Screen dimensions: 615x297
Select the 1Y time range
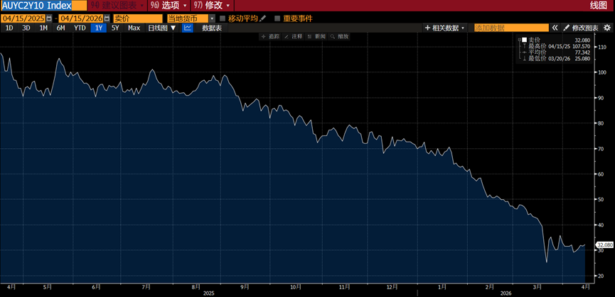pyautogui.click(x=98, y=28)
